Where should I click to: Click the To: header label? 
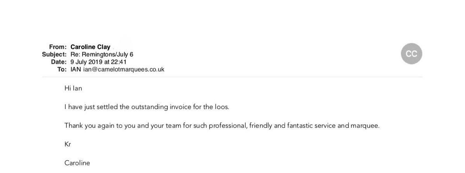(x=62, y=70)
